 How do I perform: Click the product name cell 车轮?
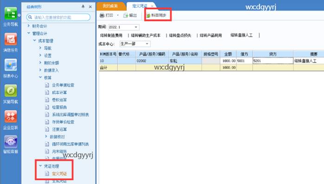[185, 61]
